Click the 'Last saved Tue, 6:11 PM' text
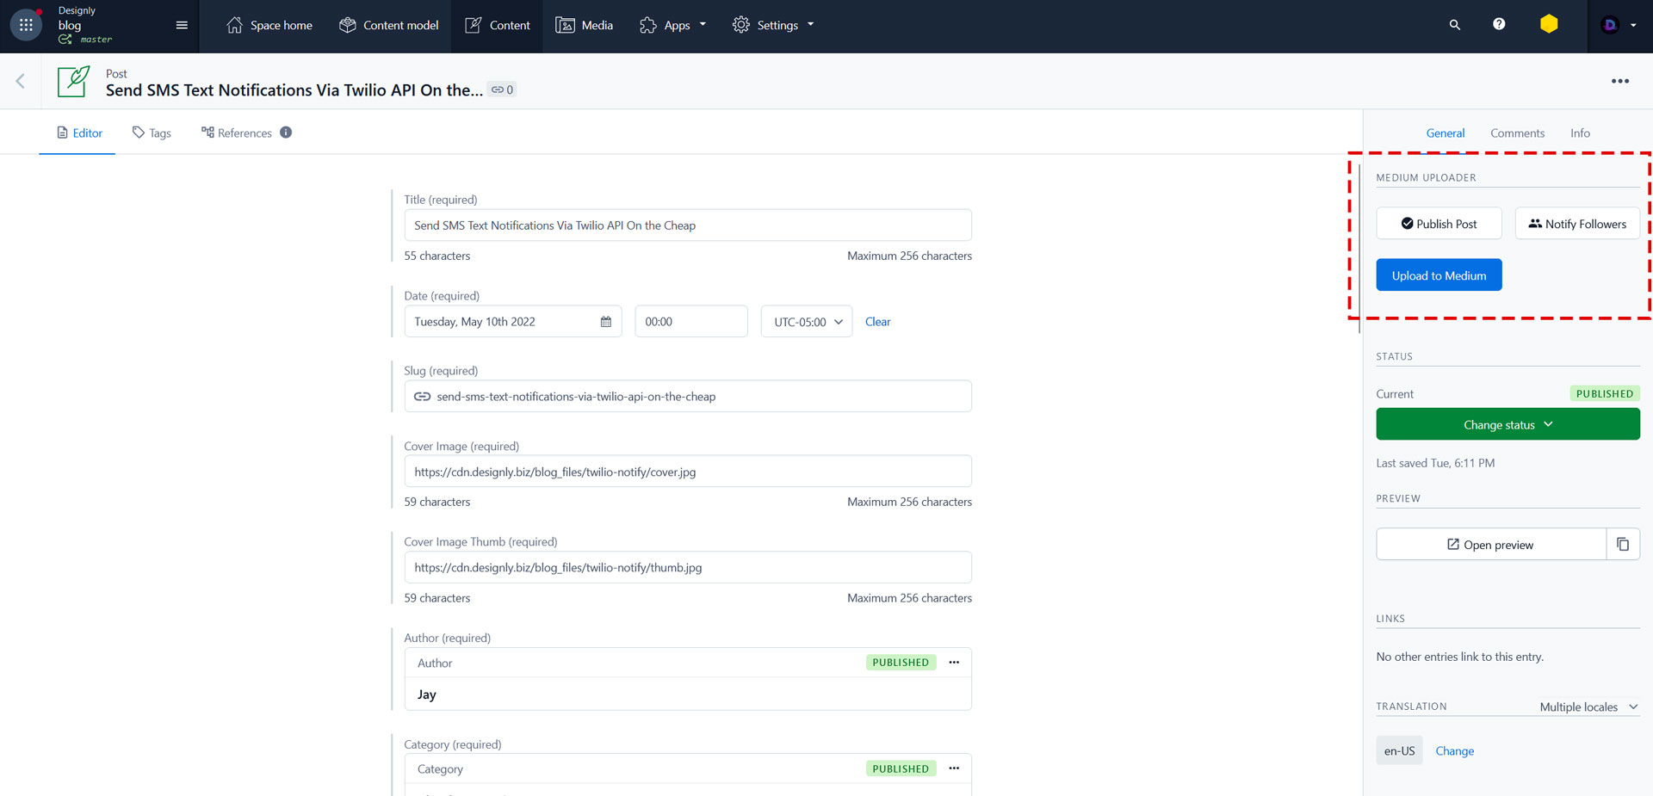Image resolution: width=1653 pixels, height=796 pixels. tap(1435, 463)
